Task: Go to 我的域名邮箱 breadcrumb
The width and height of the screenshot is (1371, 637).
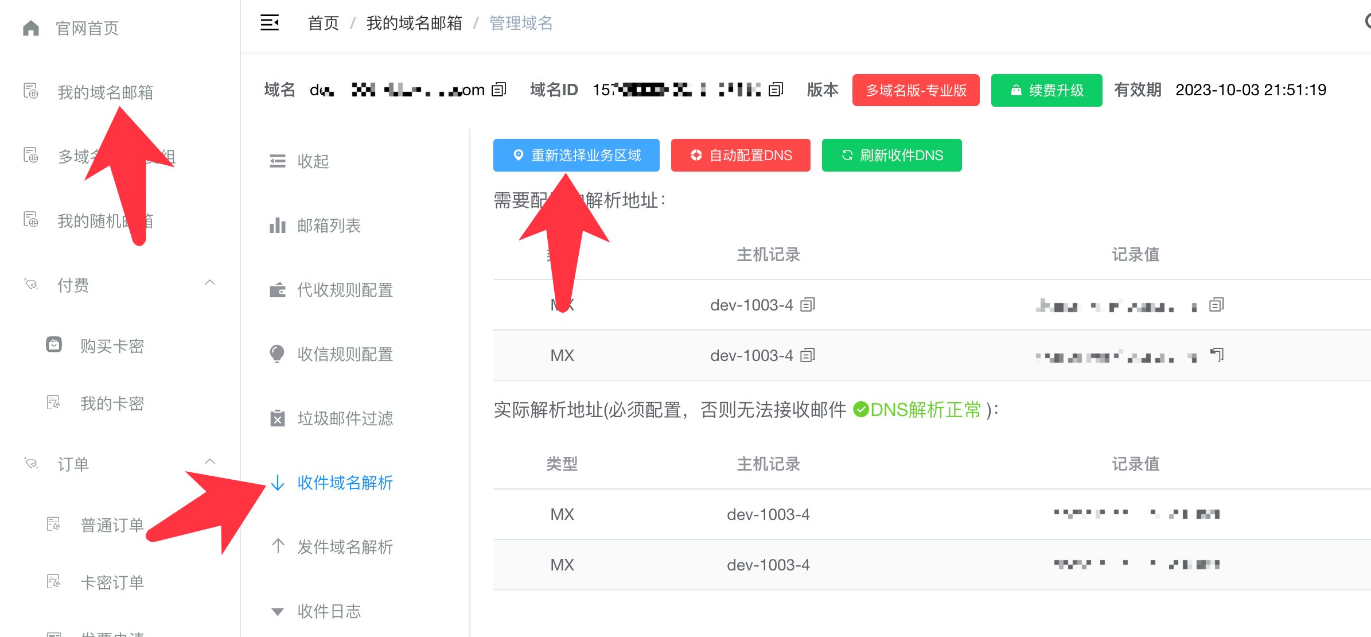Action: coord(414,23)
